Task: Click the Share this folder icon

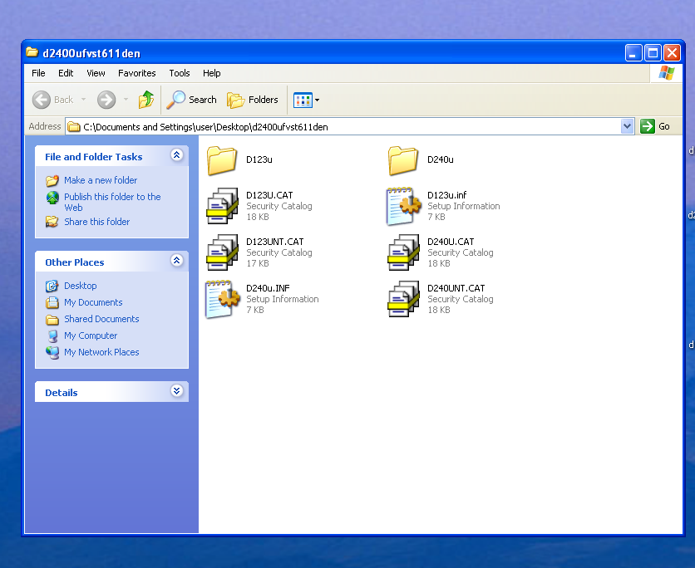Action: tap(52, 222)
